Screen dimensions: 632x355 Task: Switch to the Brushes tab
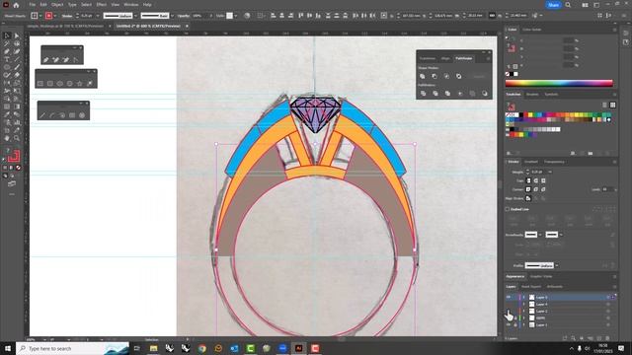click(x=532, y=95)
